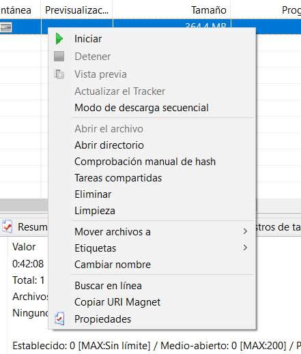This screenshot has width=301, height=354.
Task: Click the Propiedades checkmark icon
Action: click(59, 319)
